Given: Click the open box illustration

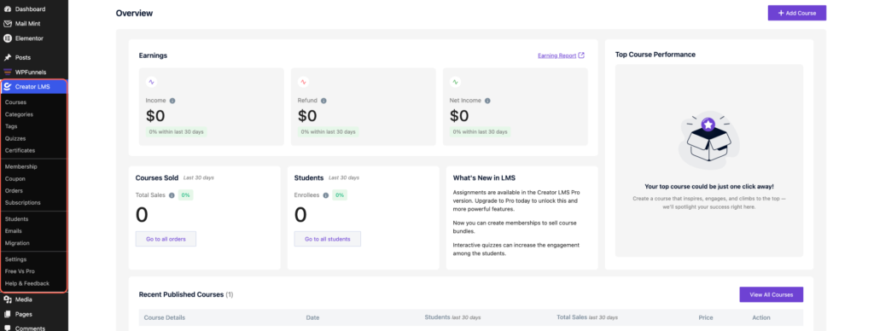Looking at the screenshot, I should coord(708,139).
